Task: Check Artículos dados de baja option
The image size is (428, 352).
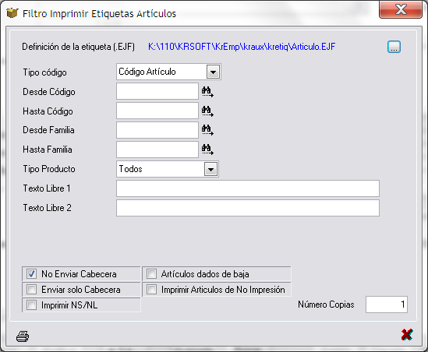Action: point(151,274)
